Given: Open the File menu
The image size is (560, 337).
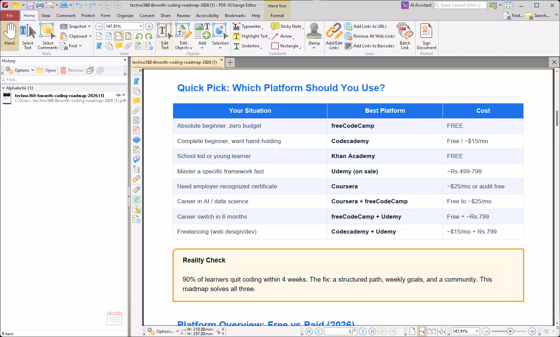Looking at the screenshot, I should (10, 16).
